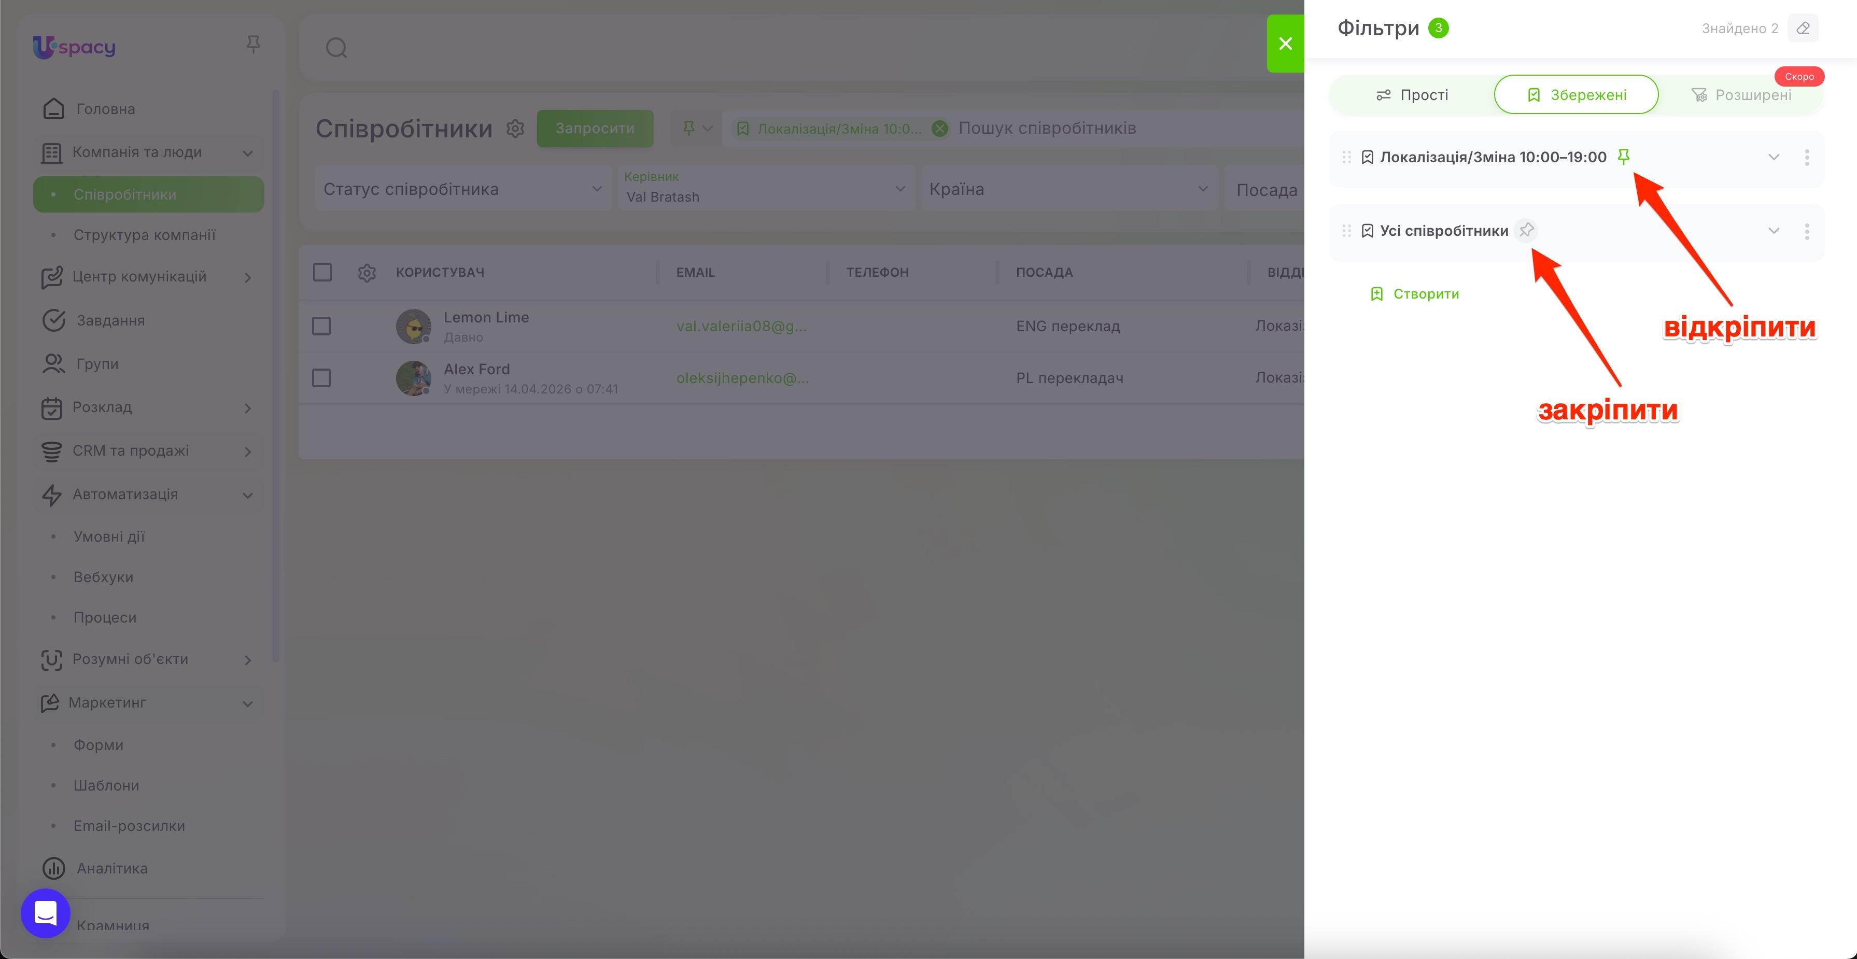
Task: Open settings gear next to Співробітники title
Action: pos(515,129)
